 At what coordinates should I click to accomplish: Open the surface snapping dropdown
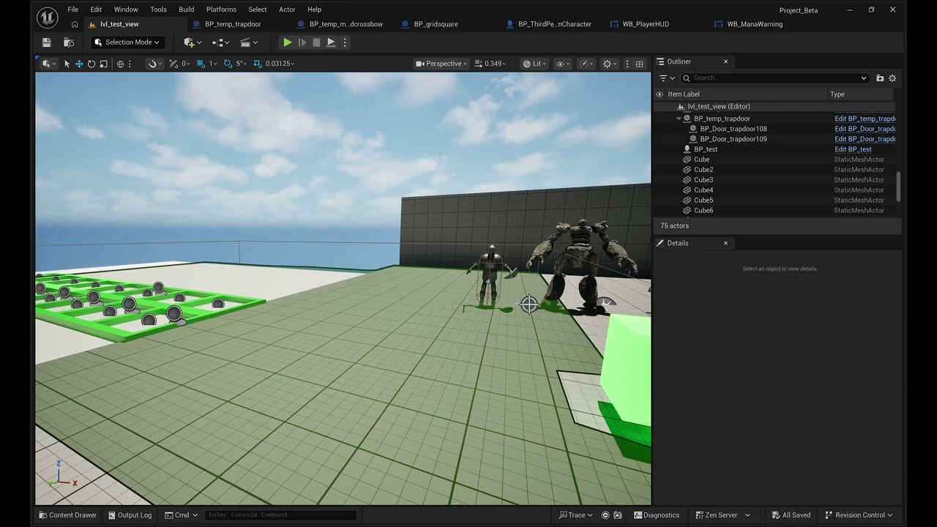154,64
